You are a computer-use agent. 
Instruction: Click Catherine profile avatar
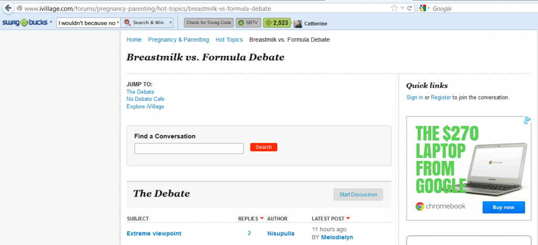297,23
